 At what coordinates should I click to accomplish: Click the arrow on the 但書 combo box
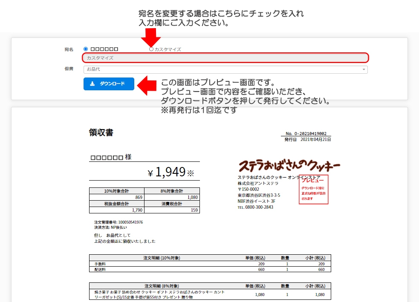pyautogui.click(x=364, y=69)
